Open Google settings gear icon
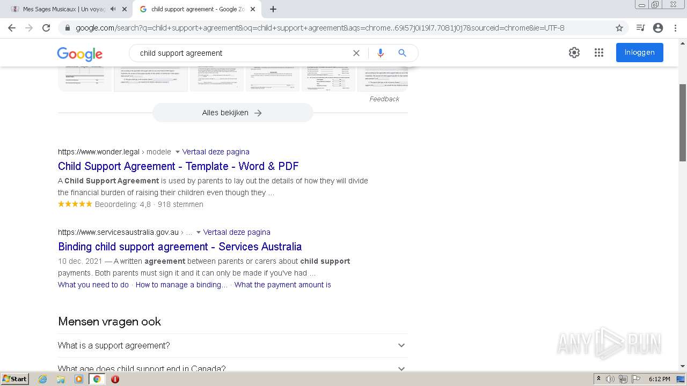Image resolution: width=687 pixels, height=386 pixels. tap(574, 53)
